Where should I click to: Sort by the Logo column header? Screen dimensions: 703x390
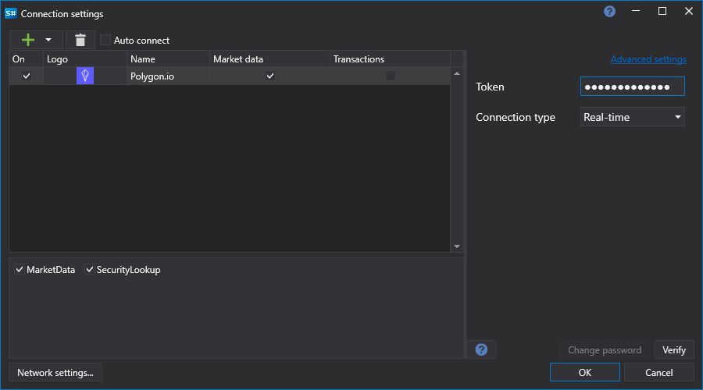click(x=85, y=59)
